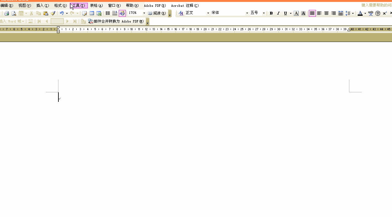The height and width of the screenshot is (217, 392).
Task: Select Justify alignment
Action: click(312, 13)
